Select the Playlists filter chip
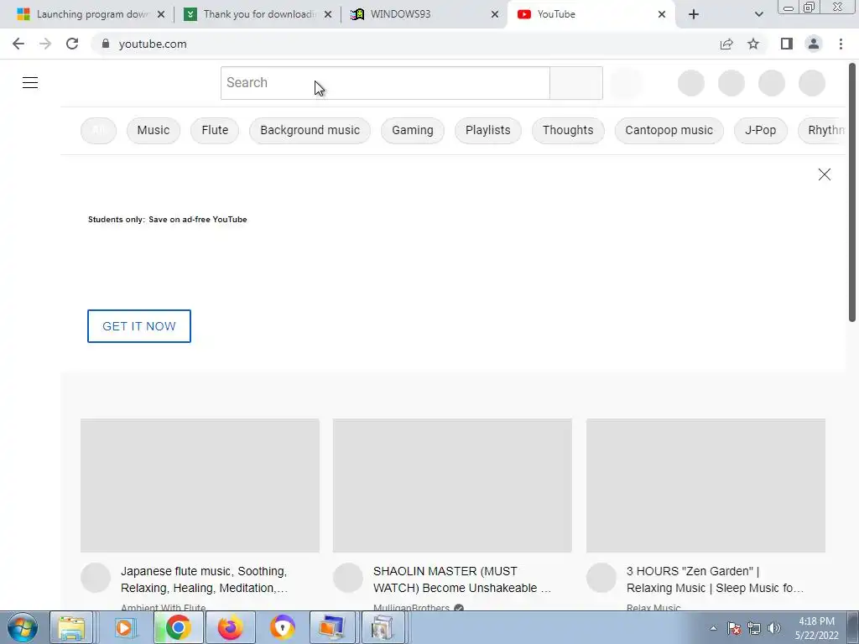This screenshot has height=644, width=859. [x=488, y=130]
